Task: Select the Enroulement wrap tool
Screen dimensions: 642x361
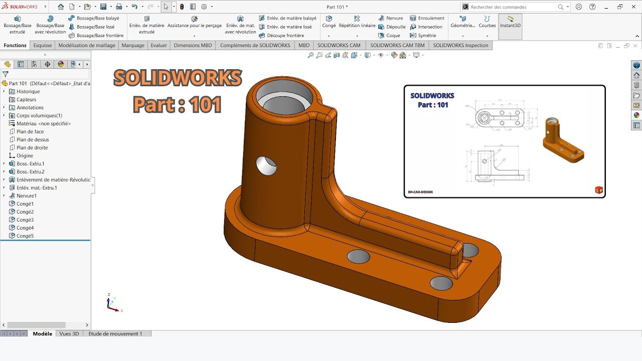Action: (x=427, y=18)
